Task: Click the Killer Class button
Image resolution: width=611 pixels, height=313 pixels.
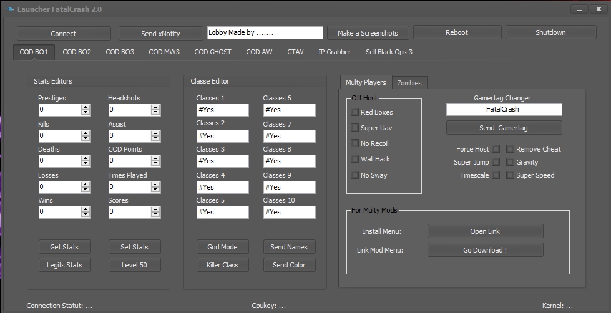Action: [223, 265]
